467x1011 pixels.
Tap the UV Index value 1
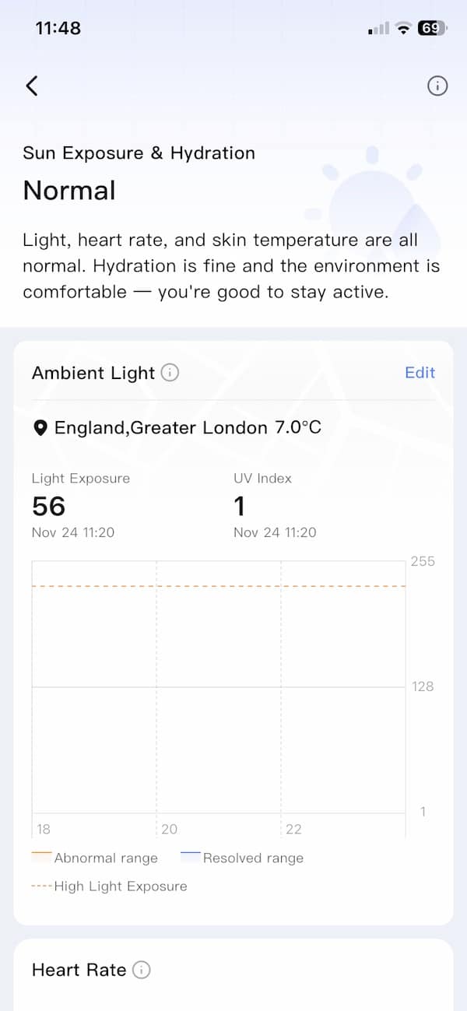[240, 506]
